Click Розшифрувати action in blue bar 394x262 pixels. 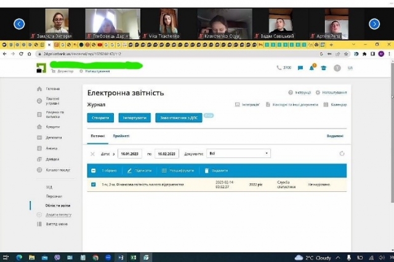pos(178,170)
